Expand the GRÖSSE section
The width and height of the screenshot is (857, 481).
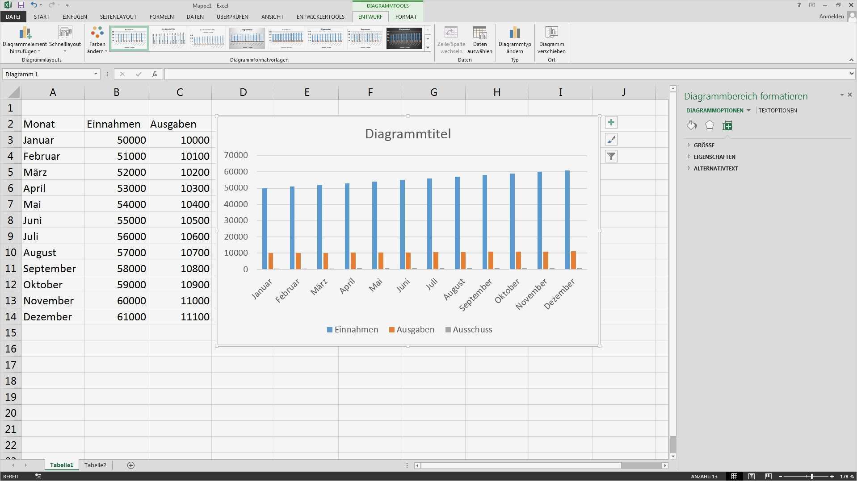tap(704, 145)
